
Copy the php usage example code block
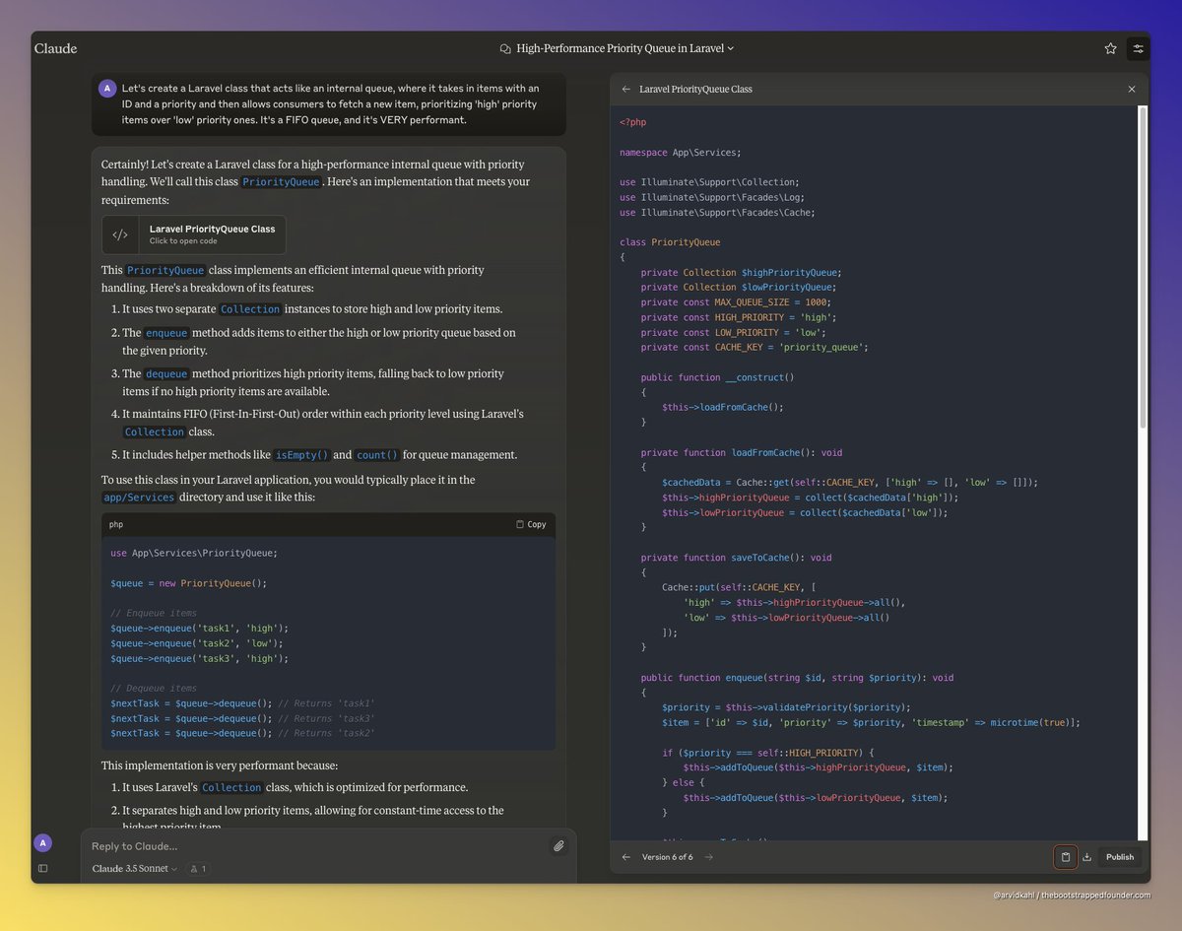(531, 524)
